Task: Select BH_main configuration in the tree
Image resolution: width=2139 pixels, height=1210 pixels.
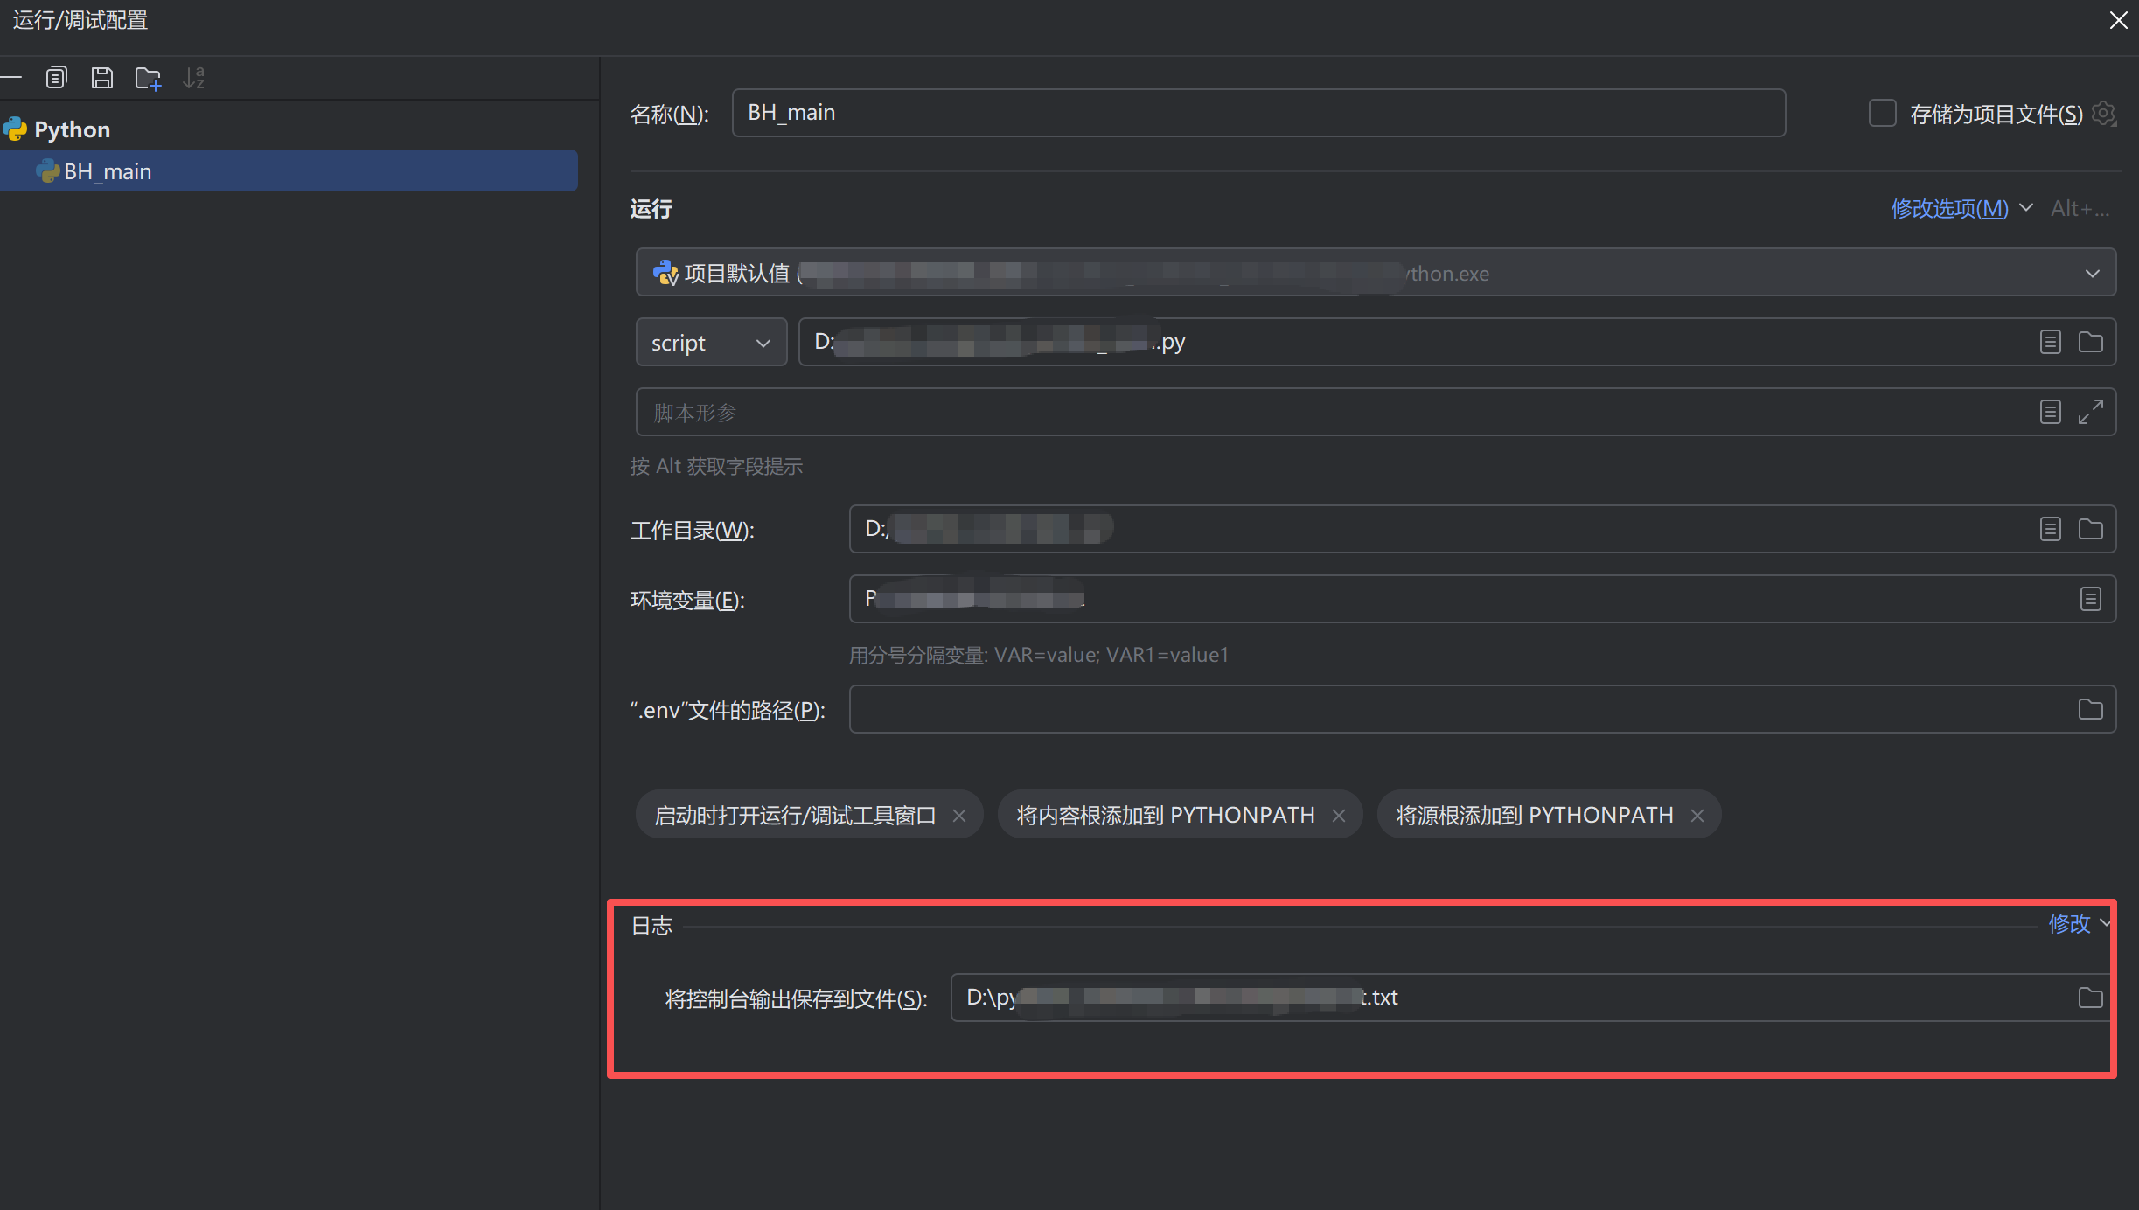Action: point(108,171)
